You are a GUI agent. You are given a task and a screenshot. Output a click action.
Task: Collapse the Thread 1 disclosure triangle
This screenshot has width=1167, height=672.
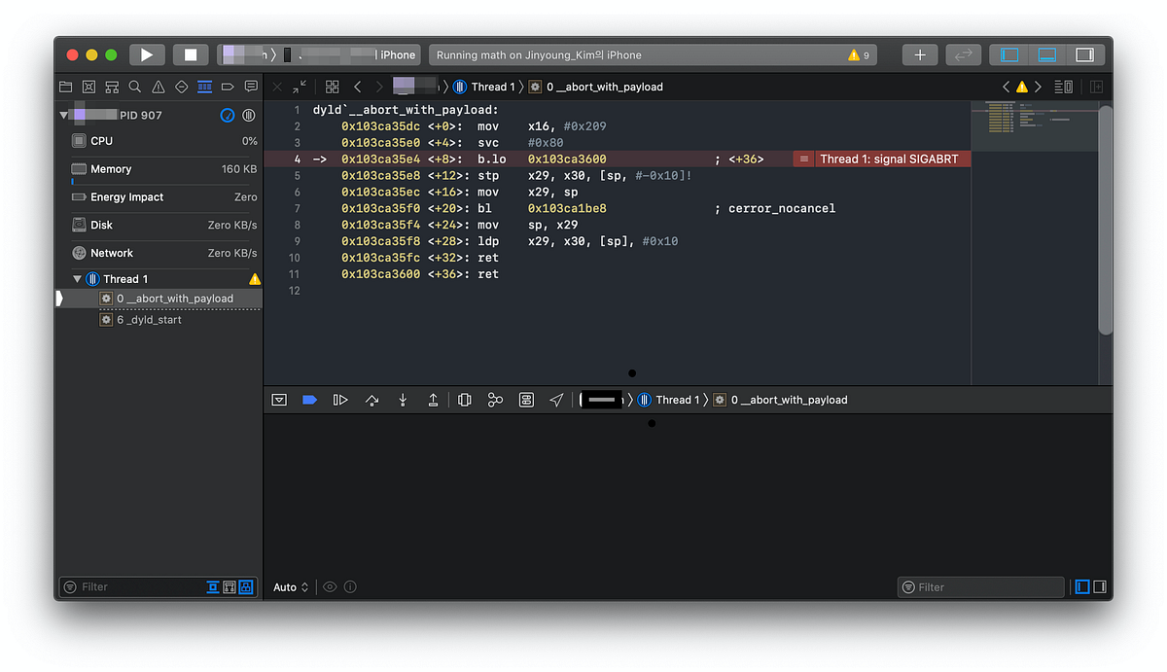click(78, 278)
